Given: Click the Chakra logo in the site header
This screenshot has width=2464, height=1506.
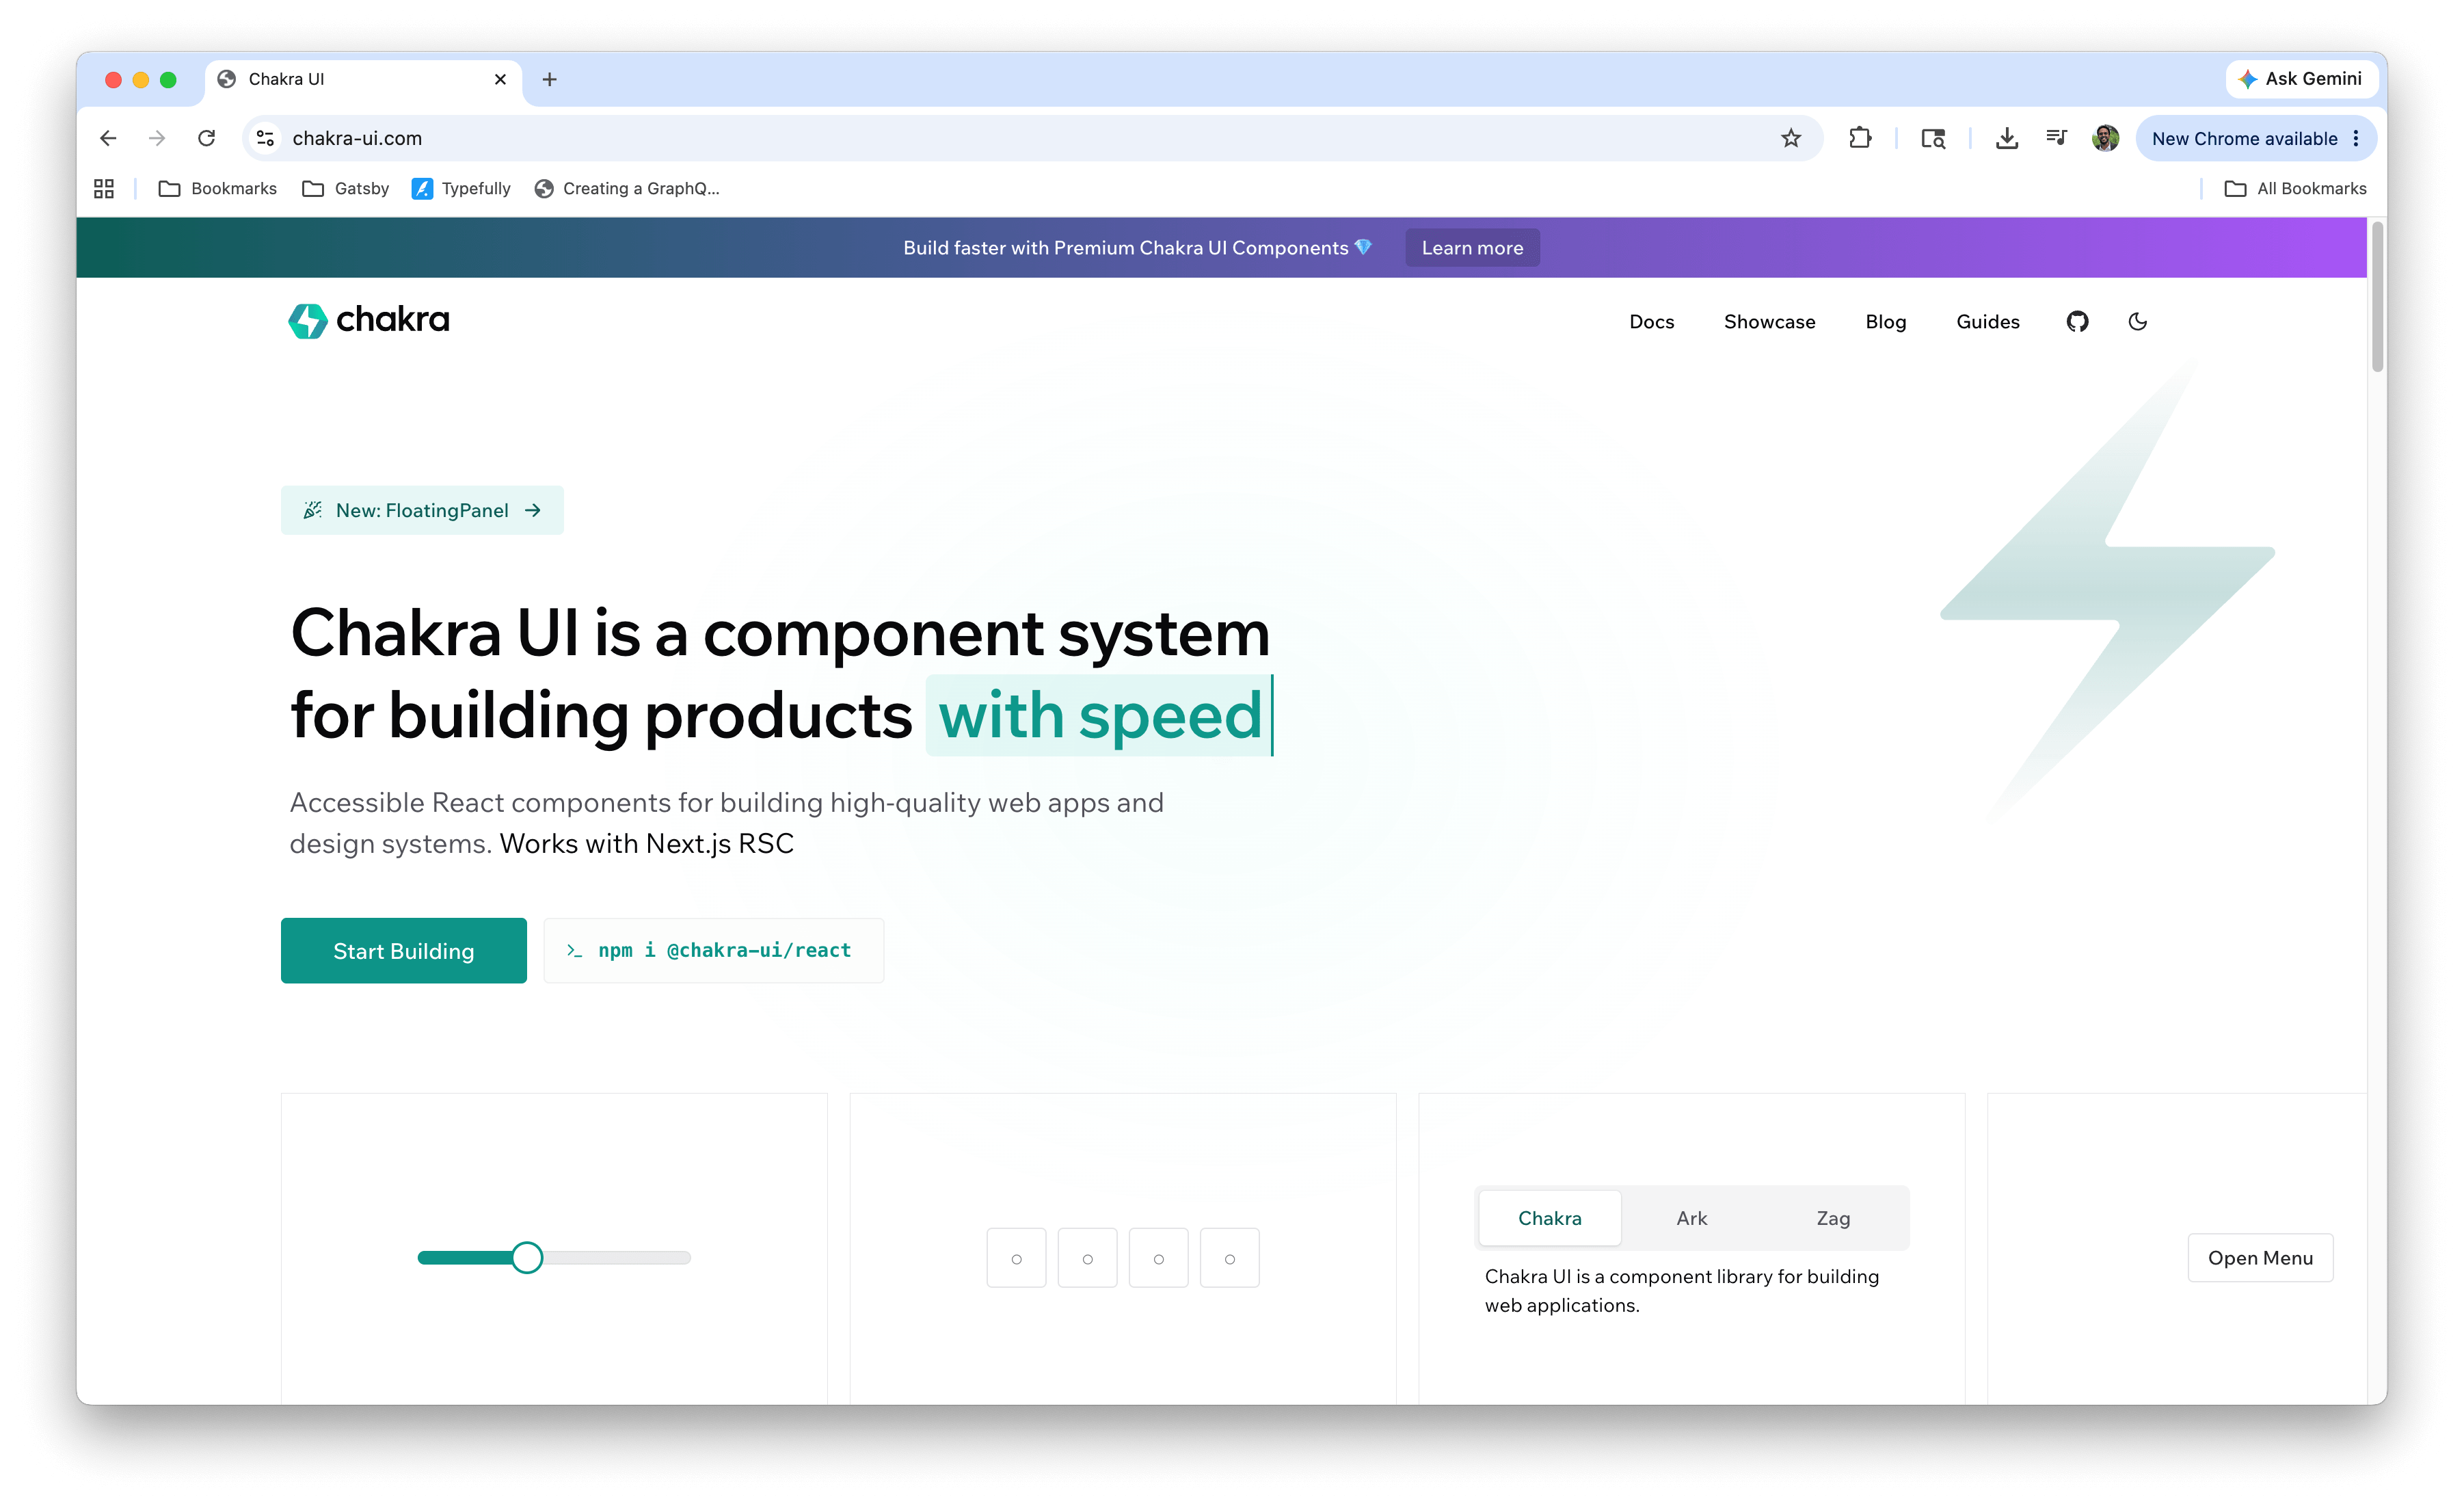Looking at the screenshot, I should coord(369,320).
